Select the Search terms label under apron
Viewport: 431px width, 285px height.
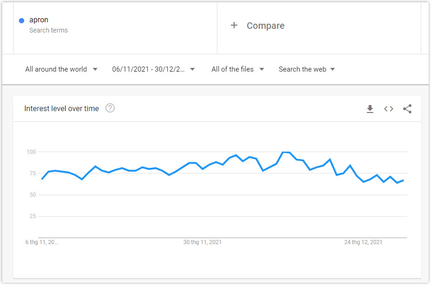point(48,30)
